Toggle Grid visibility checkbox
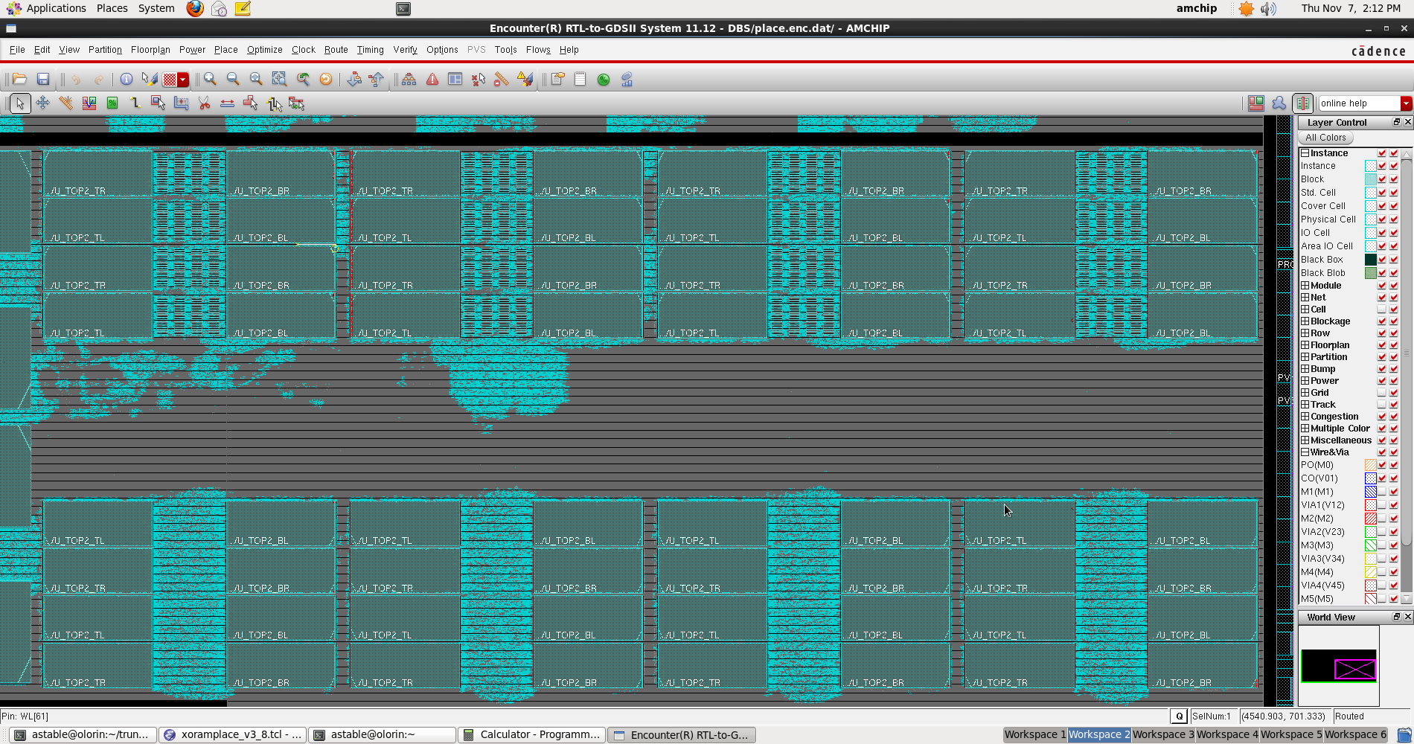The width and height of the screenshot is (1414, 744). tap(1382, 393)
